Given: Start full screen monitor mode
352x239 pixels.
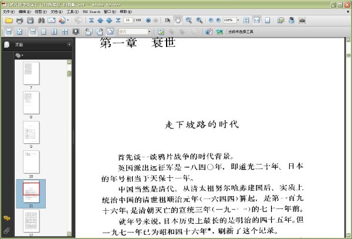Looking at the screenshot, I should pyautogui.click(x=76, y=32).
